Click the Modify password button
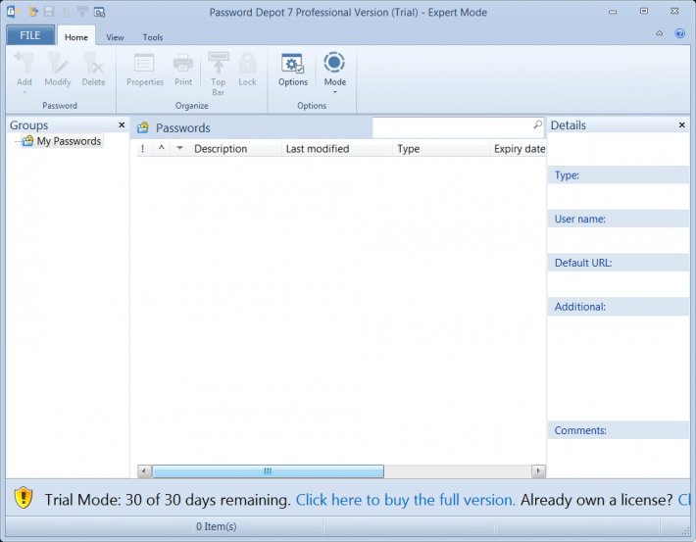696x542 pixels. 58,70
